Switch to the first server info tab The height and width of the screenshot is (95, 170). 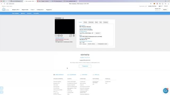click(x=80, y=22)
